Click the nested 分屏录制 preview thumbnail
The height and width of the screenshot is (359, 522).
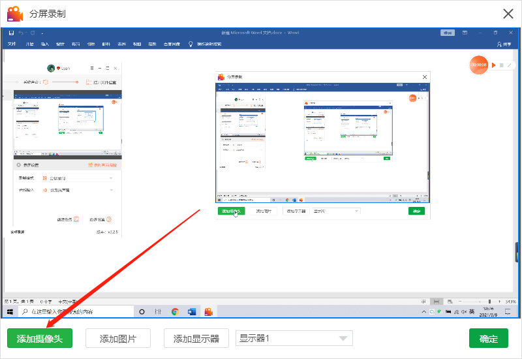coord(323,146)
